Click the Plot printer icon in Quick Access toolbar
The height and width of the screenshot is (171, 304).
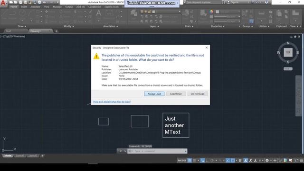click(x=39, y=2)
